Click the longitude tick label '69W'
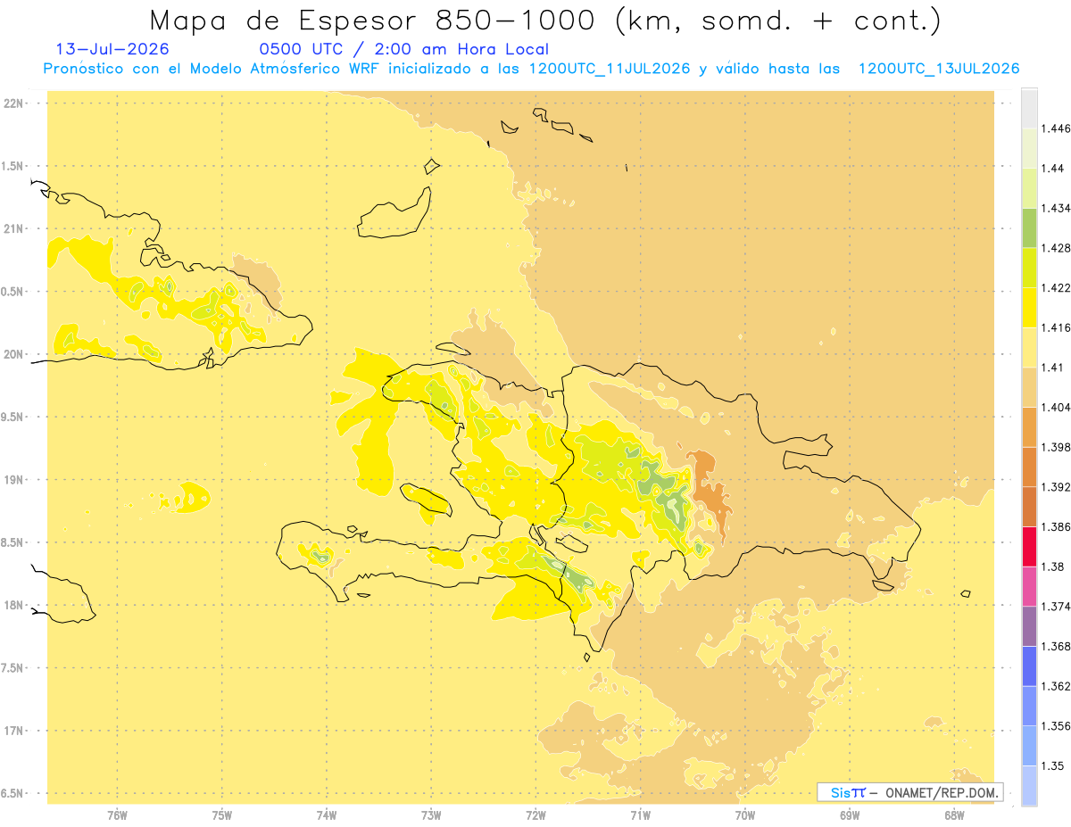This screenshot has width=1071, height=827. pos(850,815)
